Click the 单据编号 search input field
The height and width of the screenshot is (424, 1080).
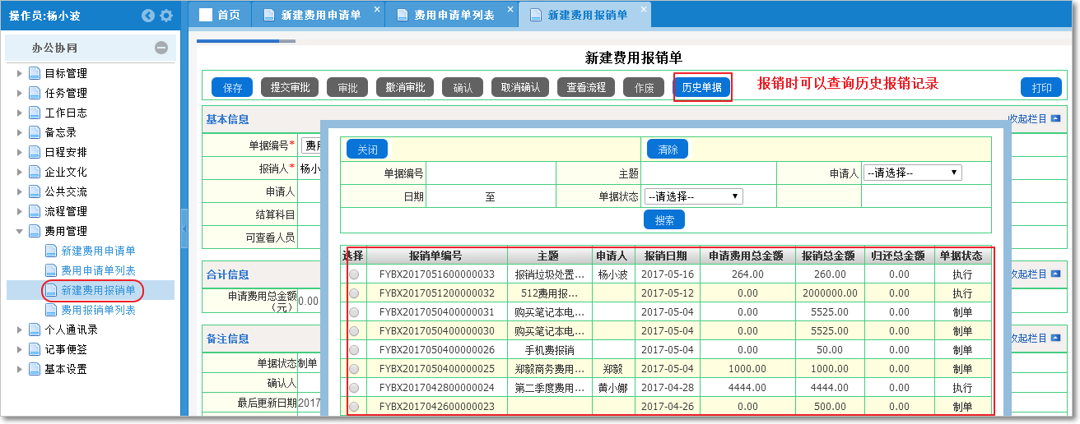tap(491, 173)
